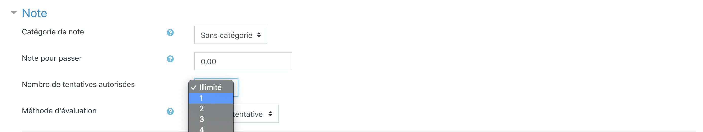The height and width of the screenshot is (132, 703).
Task: Select 2 allowed attempts
Action: 210,108
